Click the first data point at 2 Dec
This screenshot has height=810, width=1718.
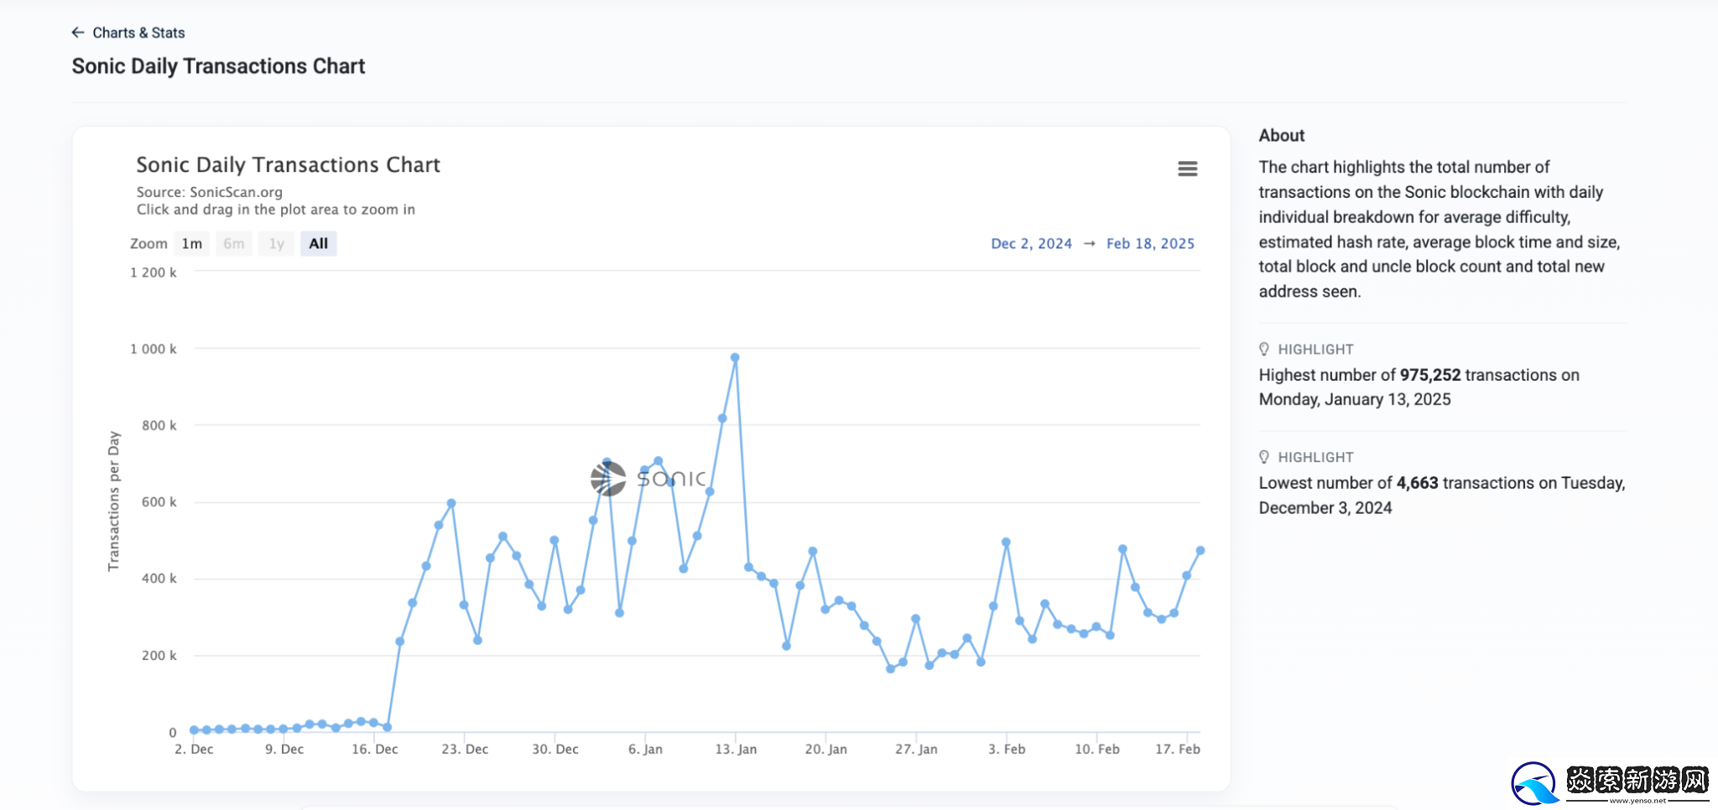tap(194, 730)
